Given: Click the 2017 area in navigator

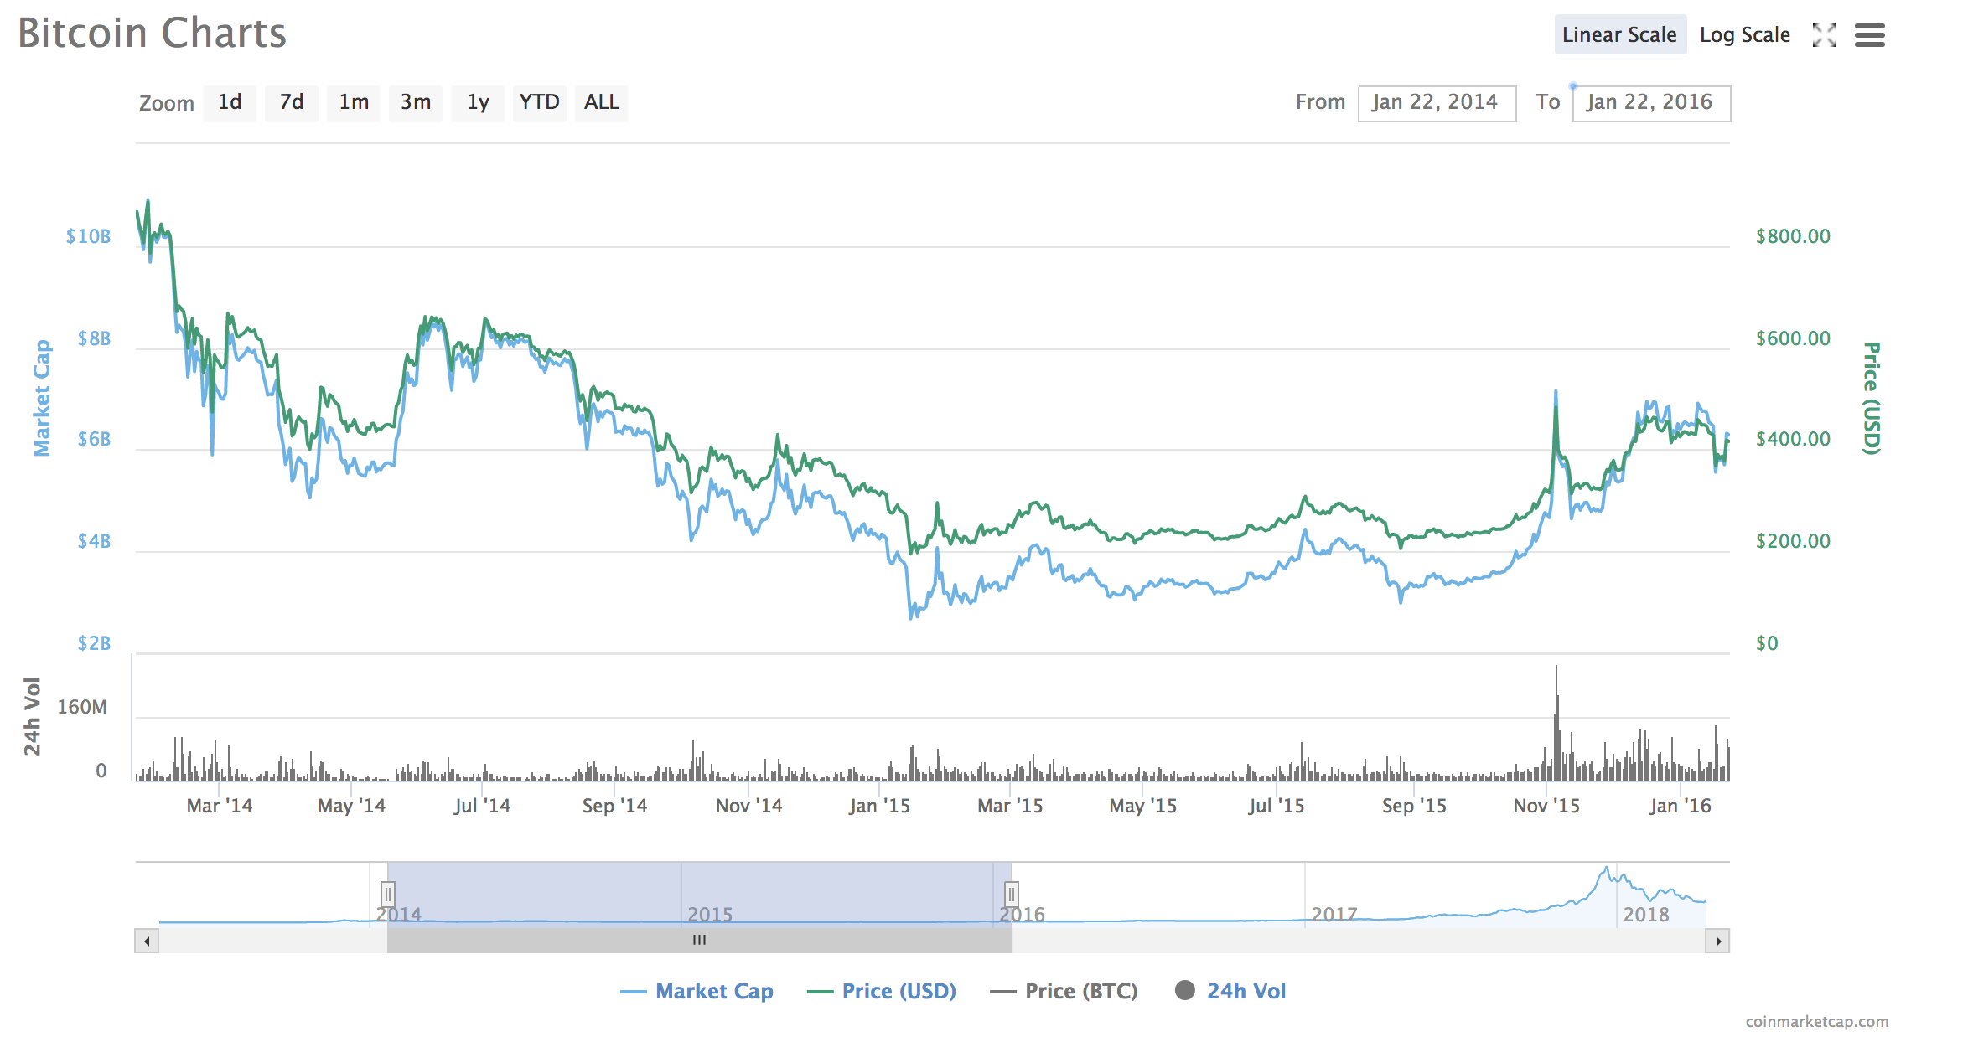Looking at the screenshot, I should click(x=1334, y=914).
